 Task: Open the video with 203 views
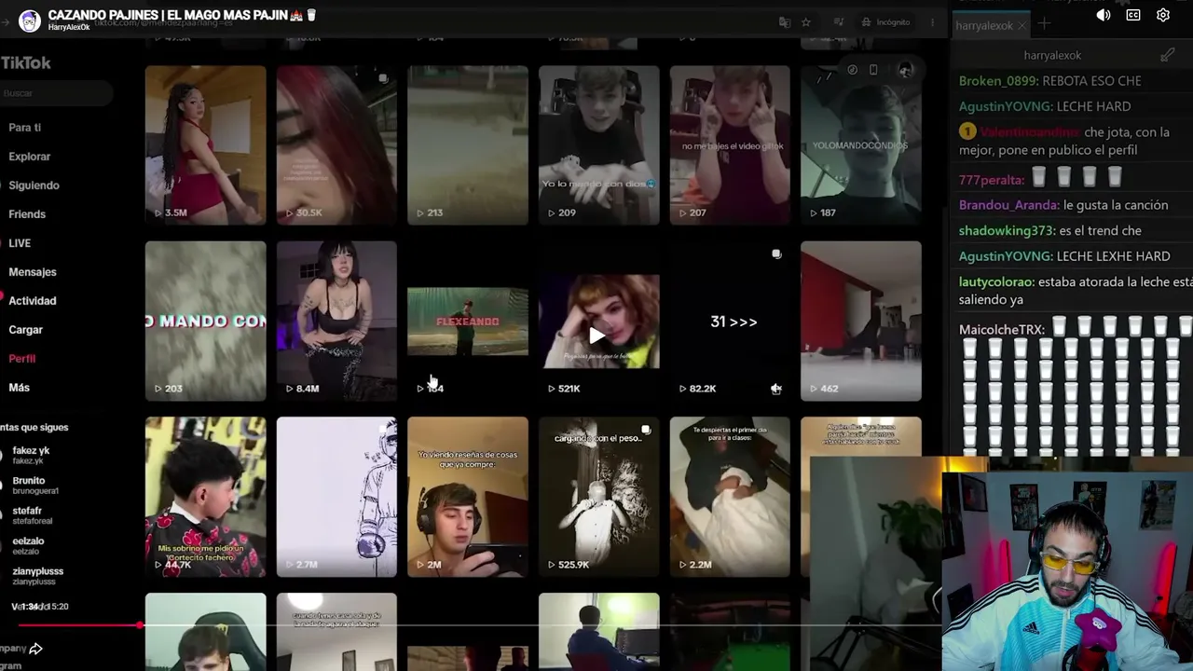(x=205, y=322)
